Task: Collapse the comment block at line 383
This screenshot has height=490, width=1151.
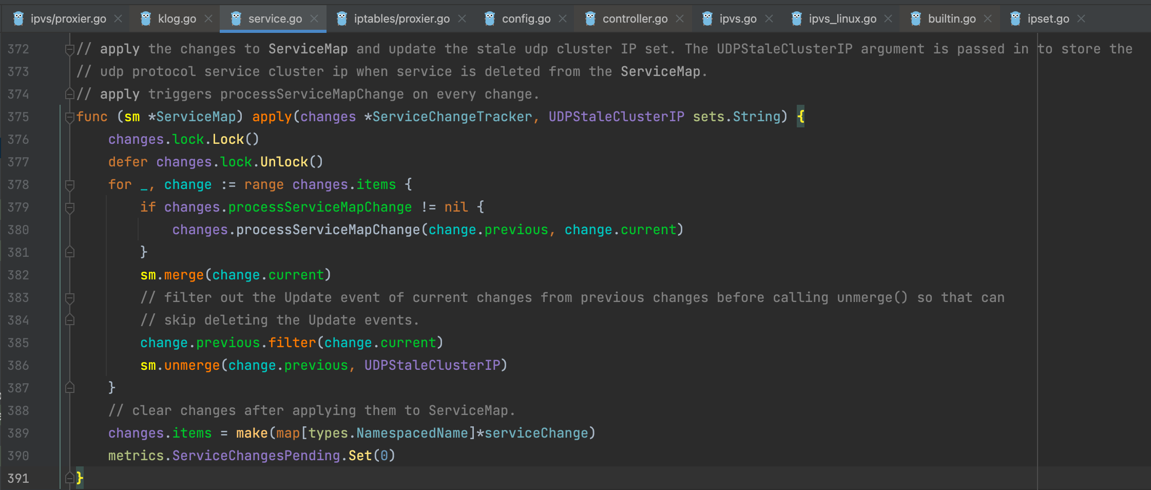Action: click(70, 298)
